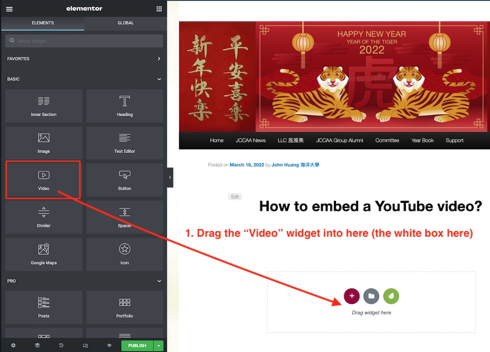Screen dimensions: 490x352
Task: Open page Settings gear icon
Action: (x=13, y=345)
